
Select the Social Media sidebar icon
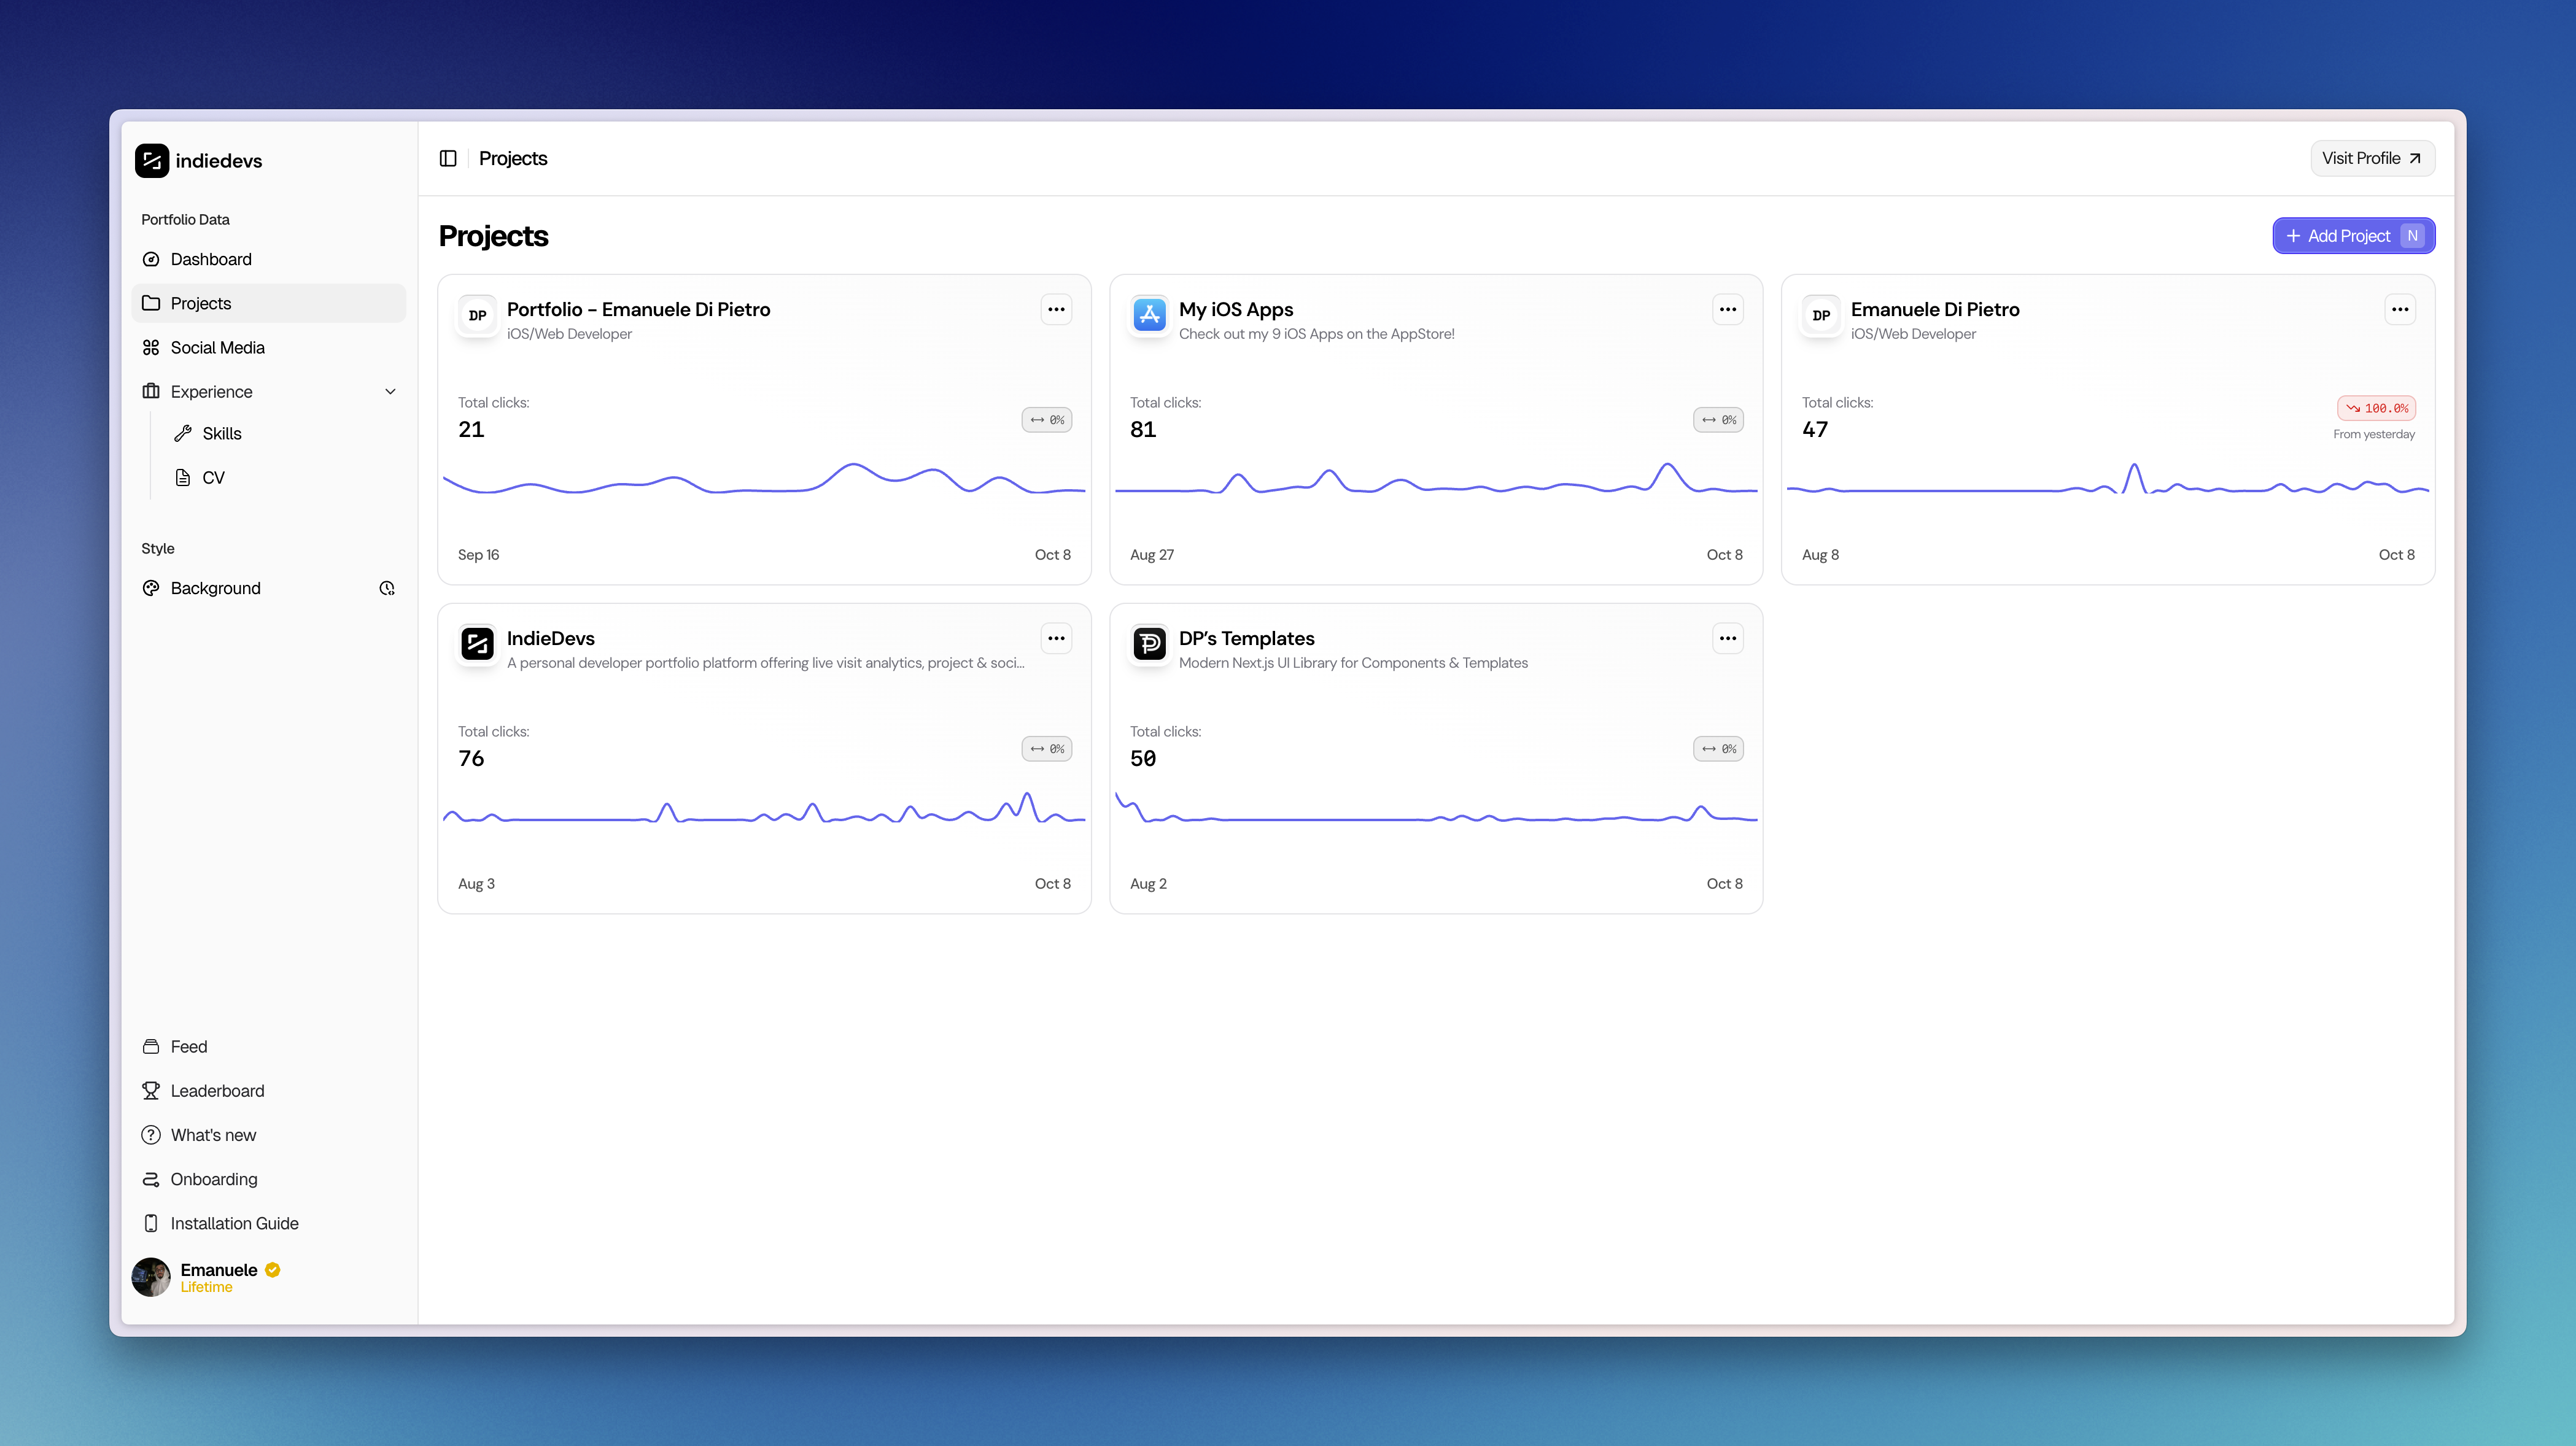coord(151,347)
